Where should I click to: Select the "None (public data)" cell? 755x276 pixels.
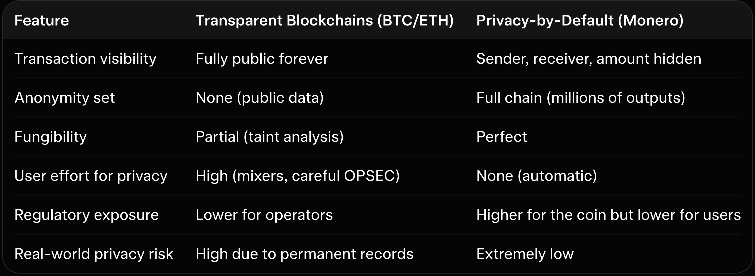click(259, 98)
